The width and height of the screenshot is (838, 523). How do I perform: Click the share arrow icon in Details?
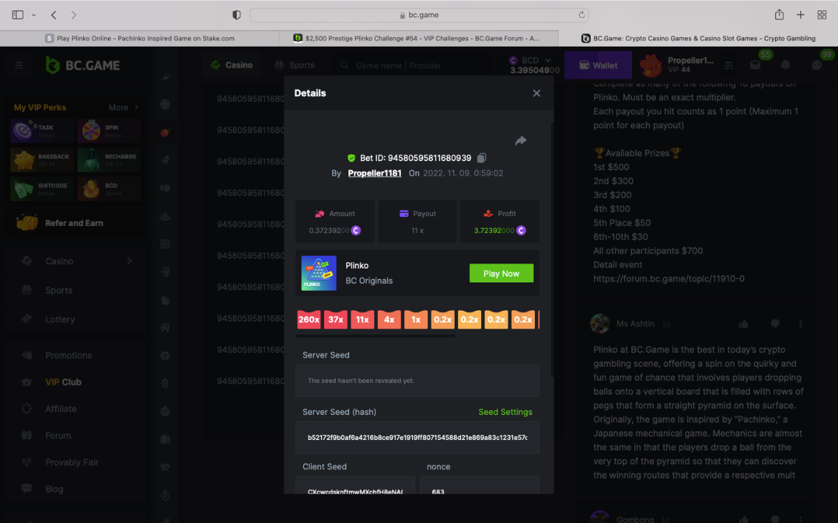520,141
